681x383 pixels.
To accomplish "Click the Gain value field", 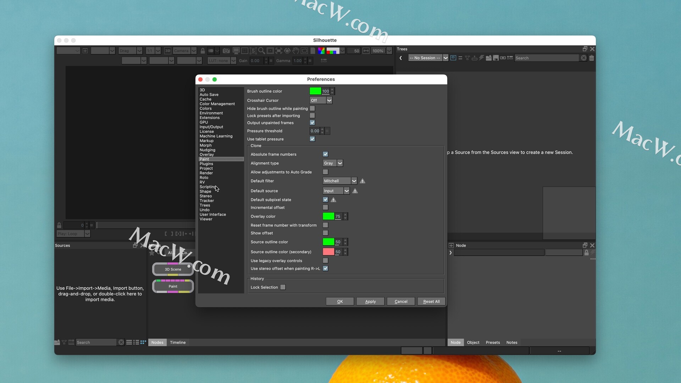I will (257, 61).
